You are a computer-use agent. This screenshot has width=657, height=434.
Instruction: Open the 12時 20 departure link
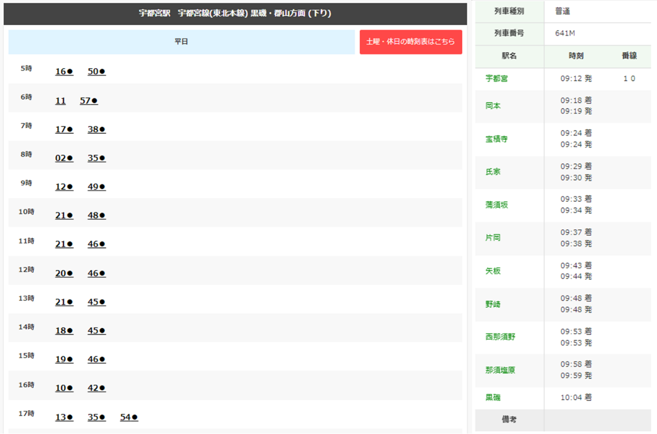coord(64,273)
